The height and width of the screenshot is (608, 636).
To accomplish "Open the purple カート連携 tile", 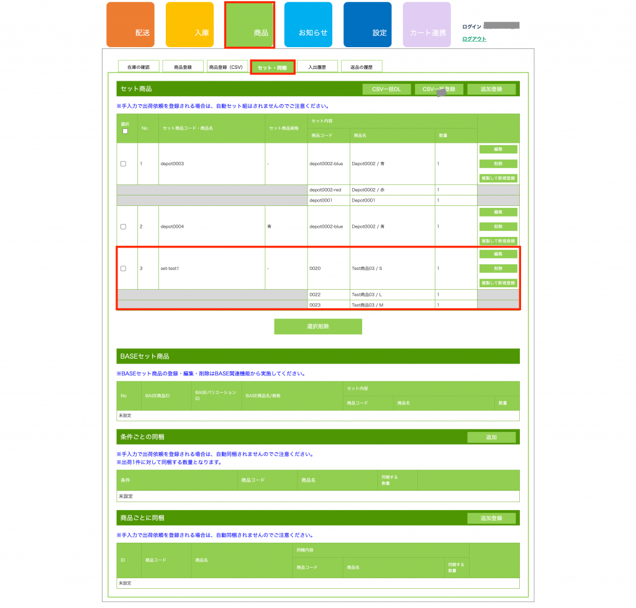I will point(427,25).
